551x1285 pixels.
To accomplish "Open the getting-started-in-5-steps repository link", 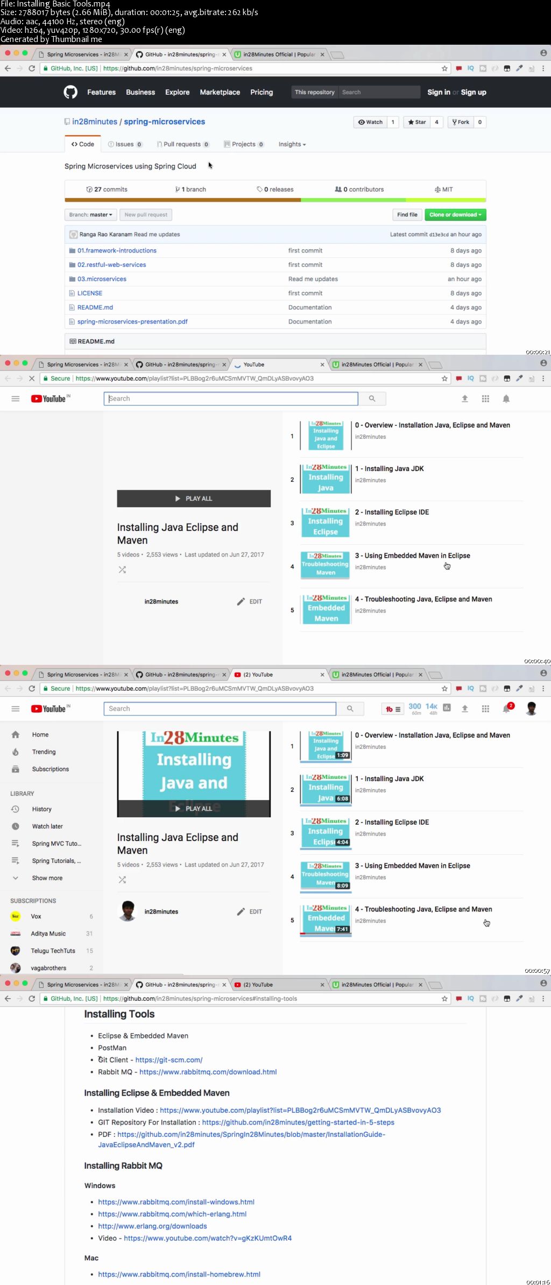I will click(x=298, y=1122).
